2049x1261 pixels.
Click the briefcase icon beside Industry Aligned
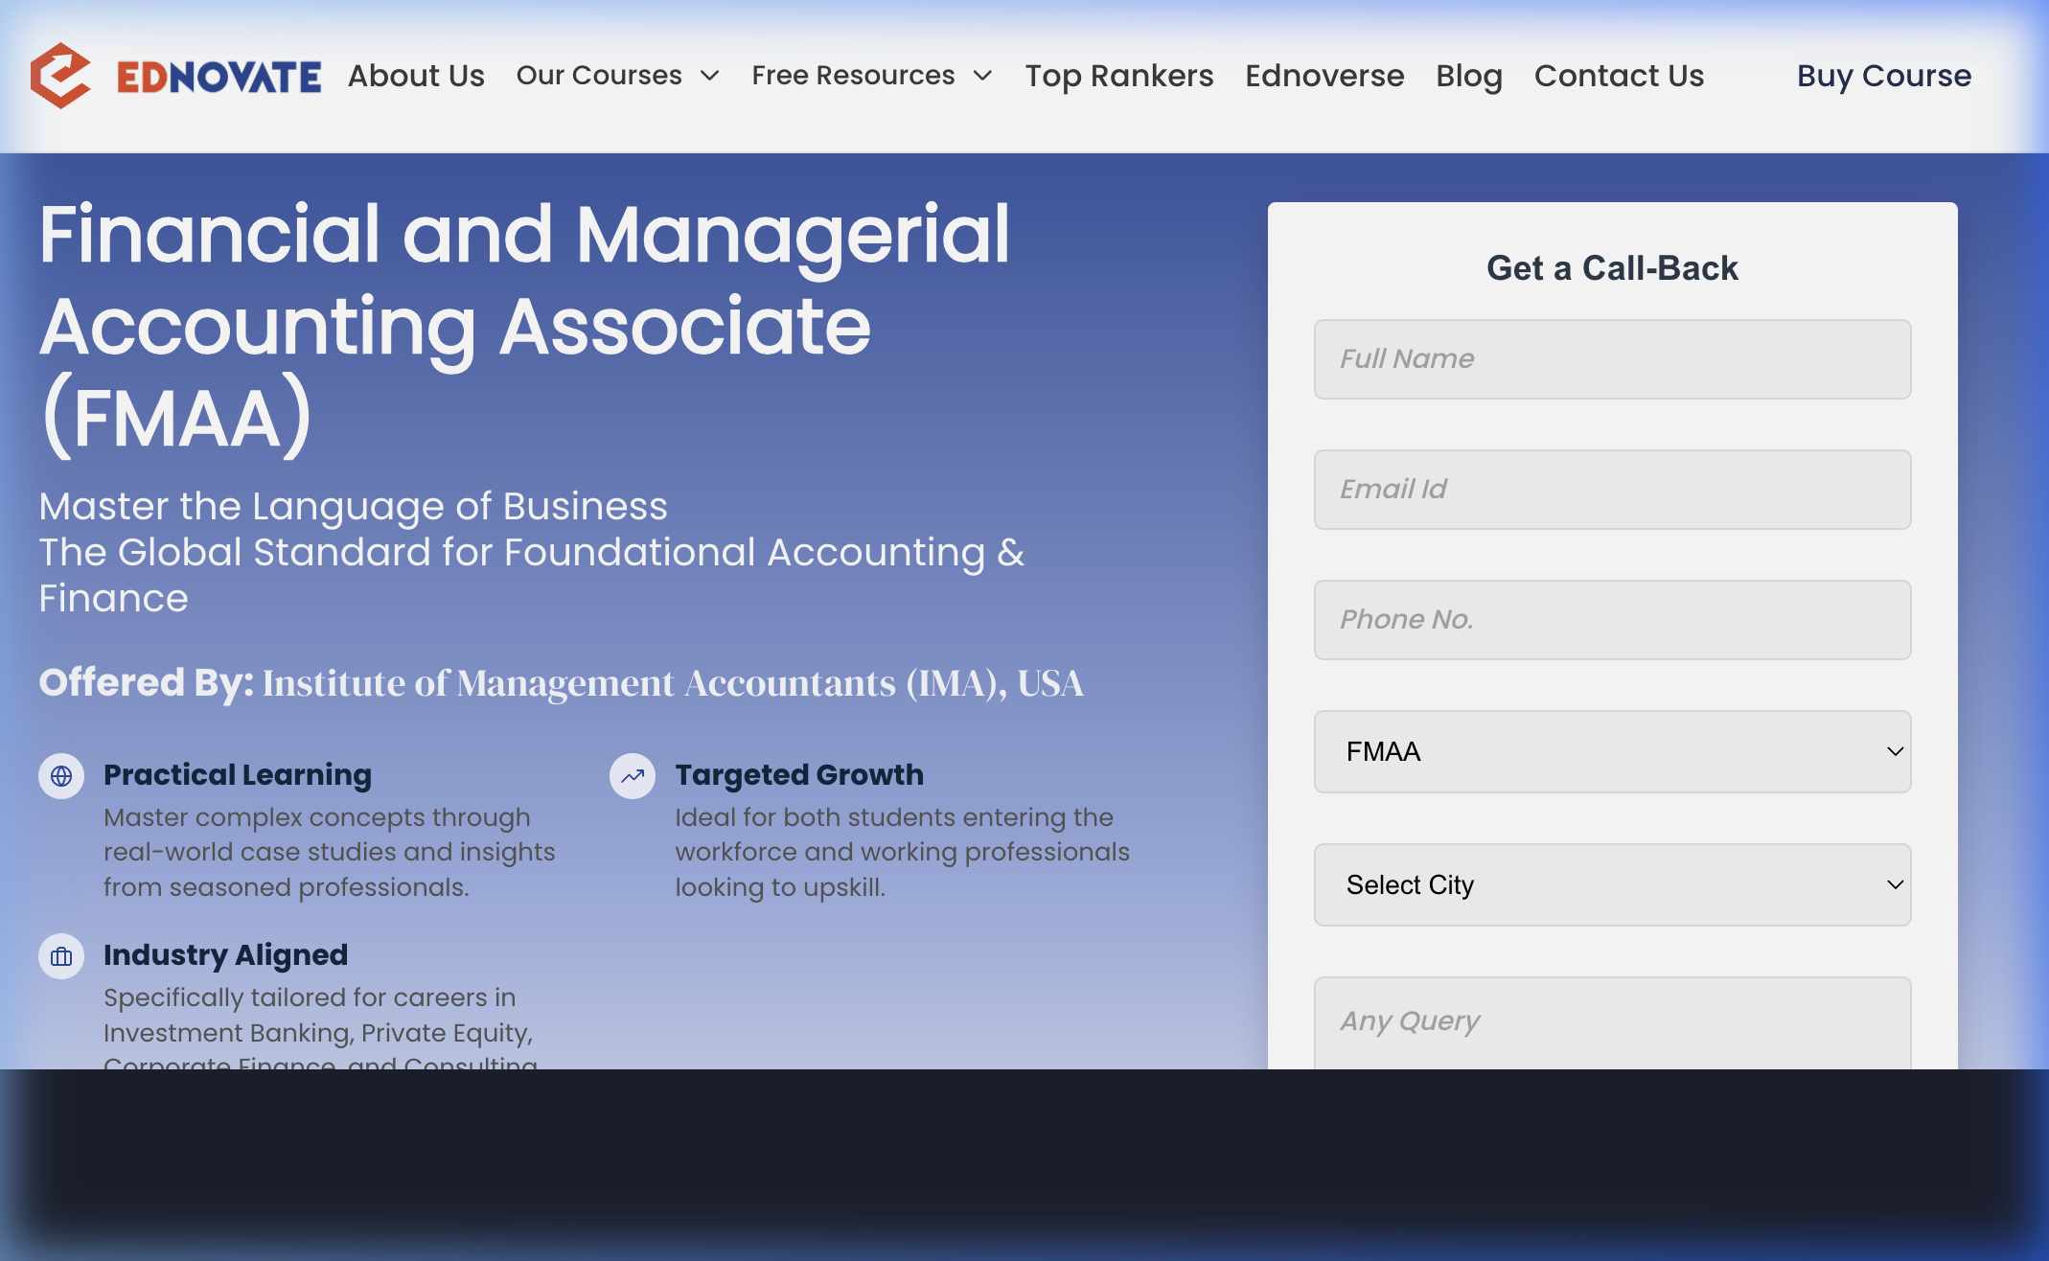click(61, 956)
